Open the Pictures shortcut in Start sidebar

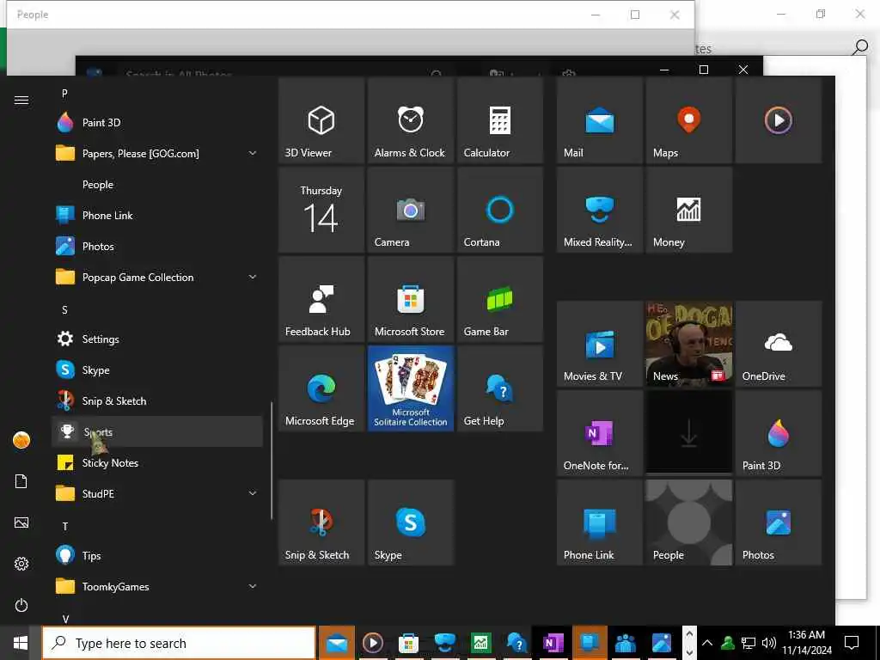tap(21, 522)
